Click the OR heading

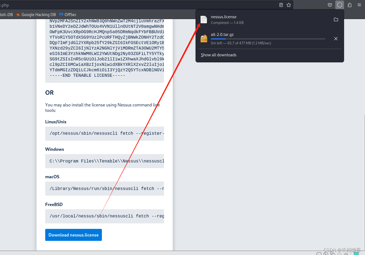point(50,93)
